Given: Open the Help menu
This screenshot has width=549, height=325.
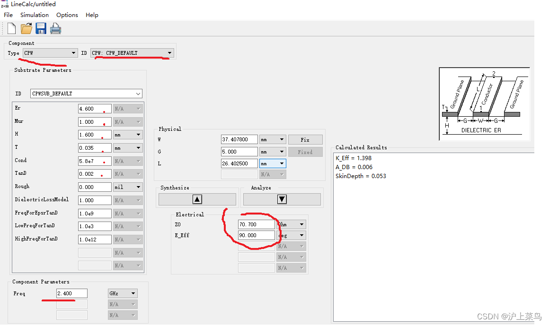Looking at the screenshot, I should (92, 15).
